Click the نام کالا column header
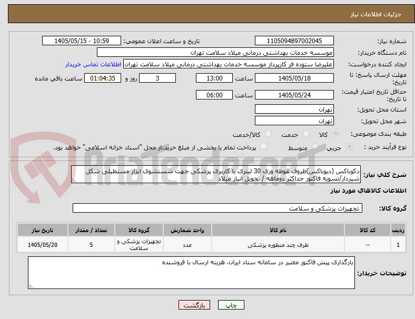The image size is (415, 319). [278, 230]
